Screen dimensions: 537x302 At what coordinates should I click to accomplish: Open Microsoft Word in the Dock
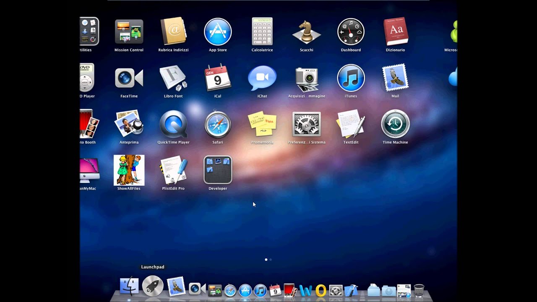click(306, 290)
